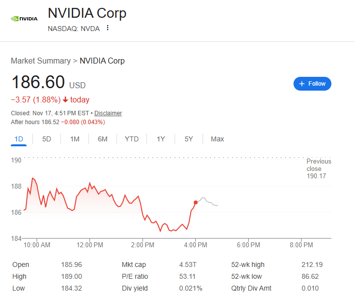Show the 6M chart range
This screenshot has width=354, height=297.
(x=102, y=139)
